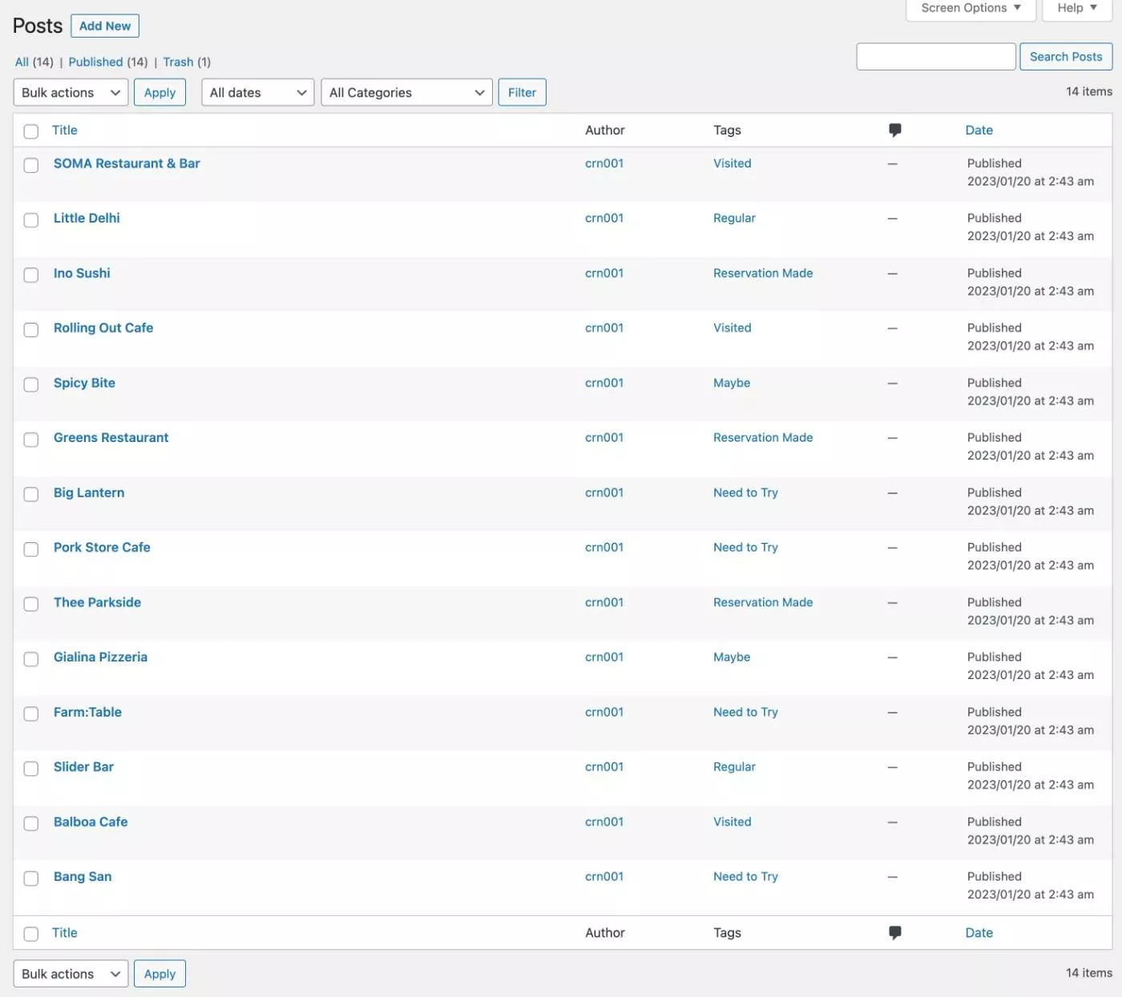The image size is (1122, 997).
Task: Focus the search posts input field
Action: click(936, 57)
